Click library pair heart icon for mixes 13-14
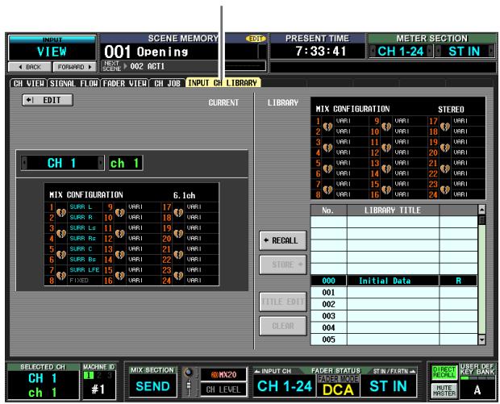 click(x=386, y=169)
